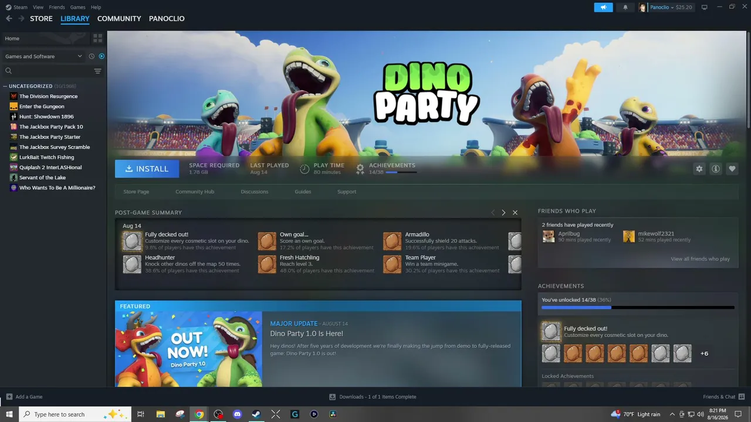Viewport: 751px width, 422px height.
Task: Open the Help menu
Action: [x=96, y=7]
